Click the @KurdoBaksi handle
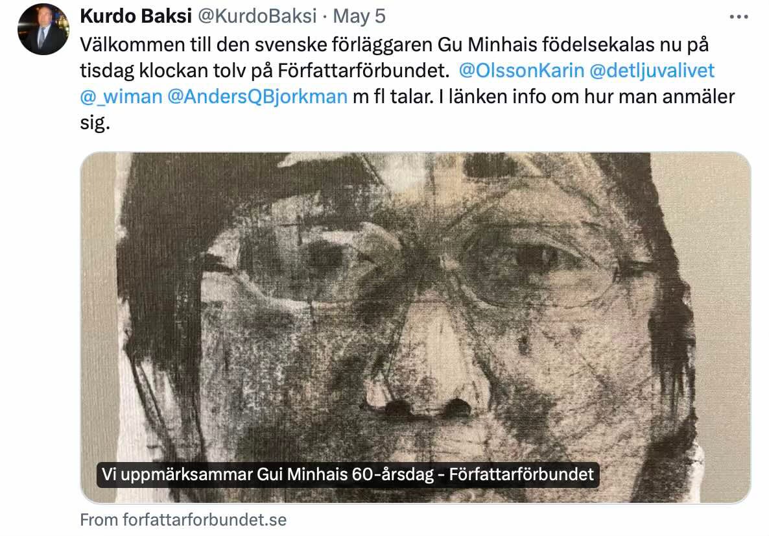The image size is (769, 536). 257,16
